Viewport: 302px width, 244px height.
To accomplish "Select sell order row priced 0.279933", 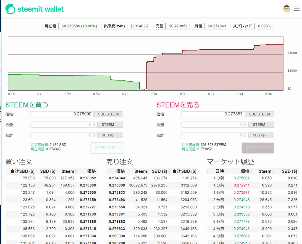I will pos(152,229).
